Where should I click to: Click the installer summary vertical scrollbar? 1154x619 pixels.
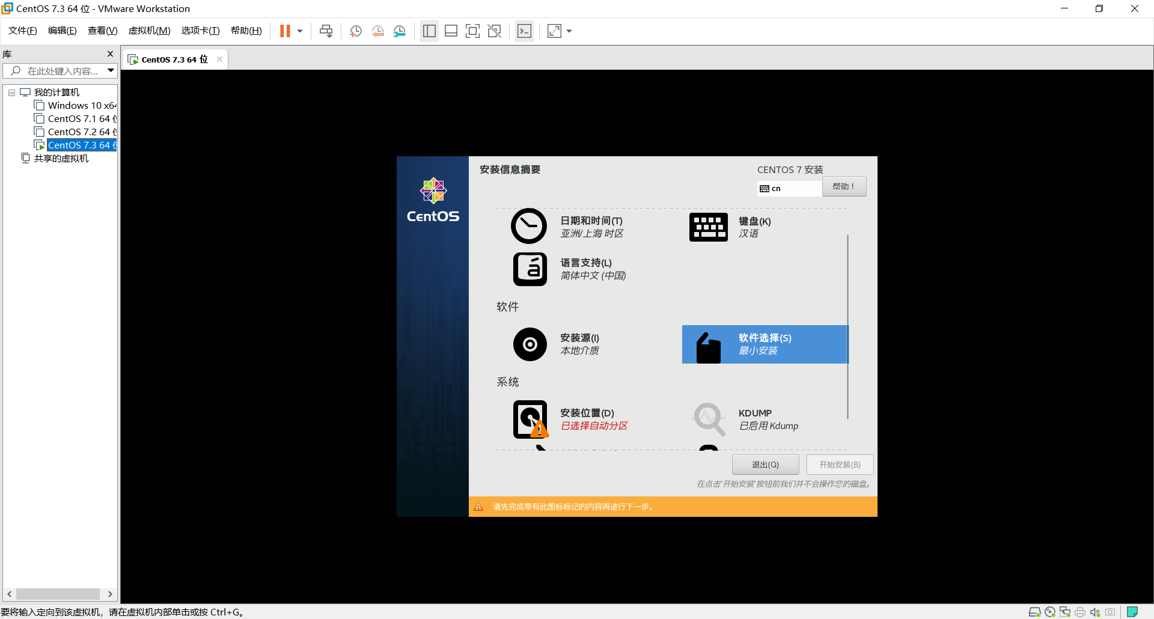coord(847,327)
